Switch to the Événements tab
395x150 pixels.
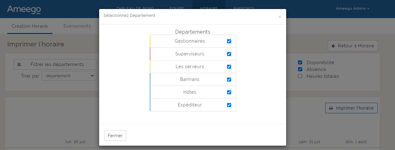click(x=77, y=26)
